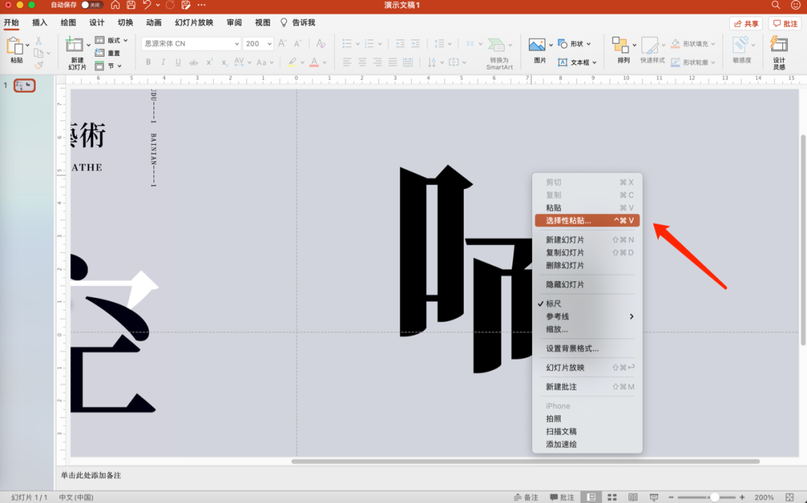
Task: Click the New Slide icon
Action: coord(74,46)
